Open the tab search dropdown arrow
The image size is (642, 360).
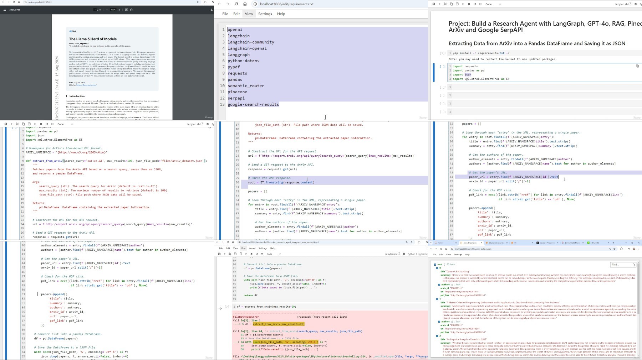(430, 243)
